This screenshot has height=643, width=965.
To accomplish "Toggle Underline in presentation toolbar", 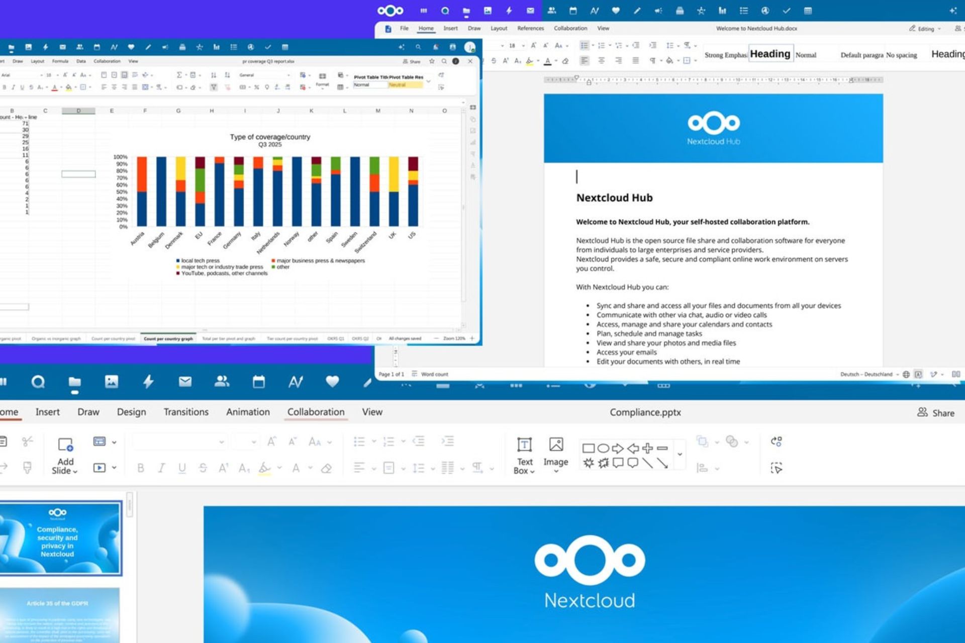I will click(x=182, y=468).
